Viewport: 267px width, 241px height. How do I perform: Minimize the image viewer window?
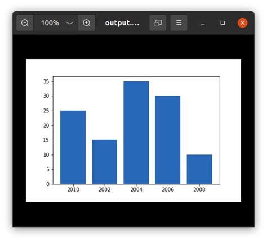(x=203, y=23)
